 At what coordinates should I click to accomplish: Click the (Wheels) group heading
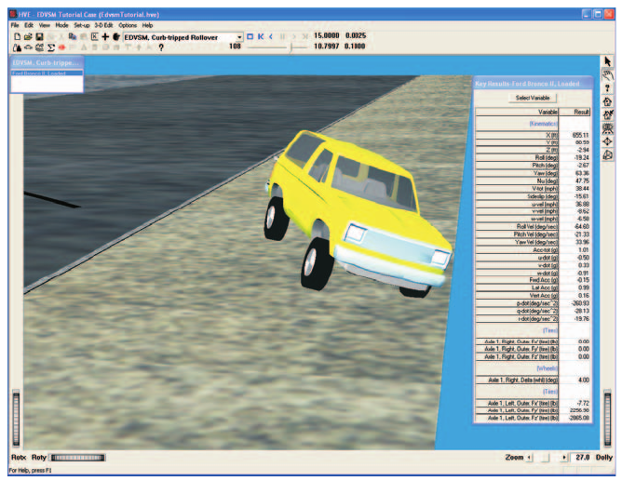click(547, 368)
